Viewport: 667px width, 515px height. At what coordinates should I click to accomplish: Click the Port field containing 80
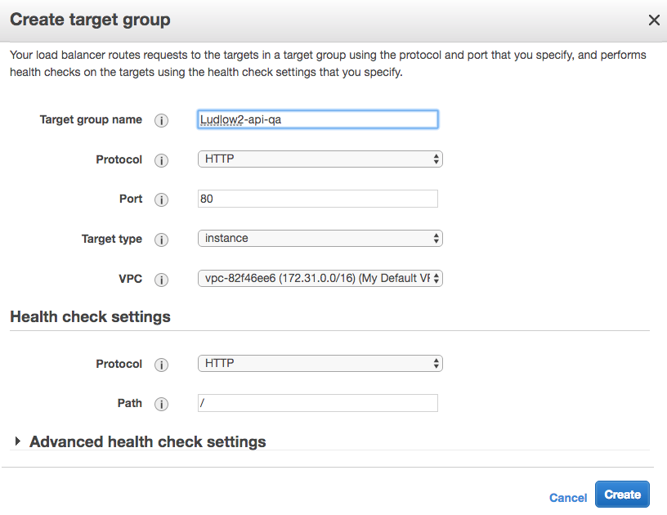(x=317, y=199)
